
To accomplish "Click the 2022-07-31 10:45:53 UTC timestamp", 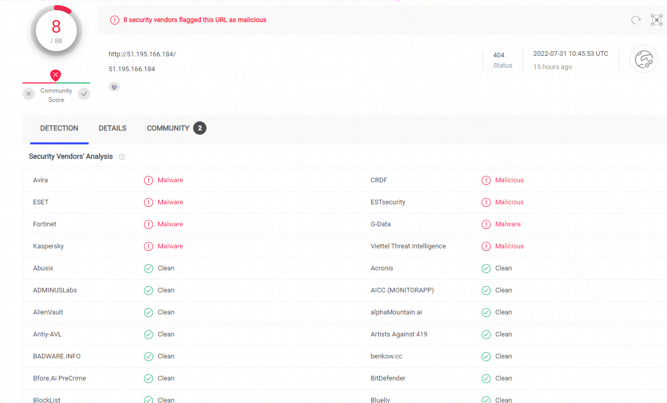I will coord(571,53).
